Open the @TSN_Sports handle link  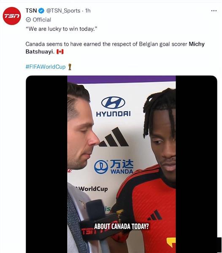click(x=63, y=11)
